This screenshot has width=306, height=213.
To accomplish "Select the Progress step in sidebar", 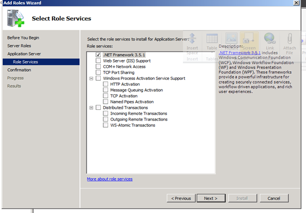I will pyautogui.click(x=15, y=78).
